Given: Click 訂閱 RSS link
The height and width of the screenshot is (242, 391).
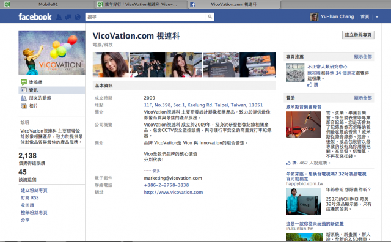Looking at the screenshot, I should pyautogui.click(x=30, y=197).
